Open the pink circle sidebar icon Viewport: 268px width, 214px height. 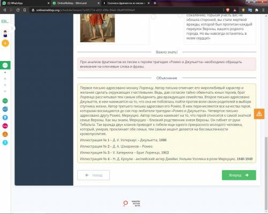pyautogui.click(x=5, y=126)
